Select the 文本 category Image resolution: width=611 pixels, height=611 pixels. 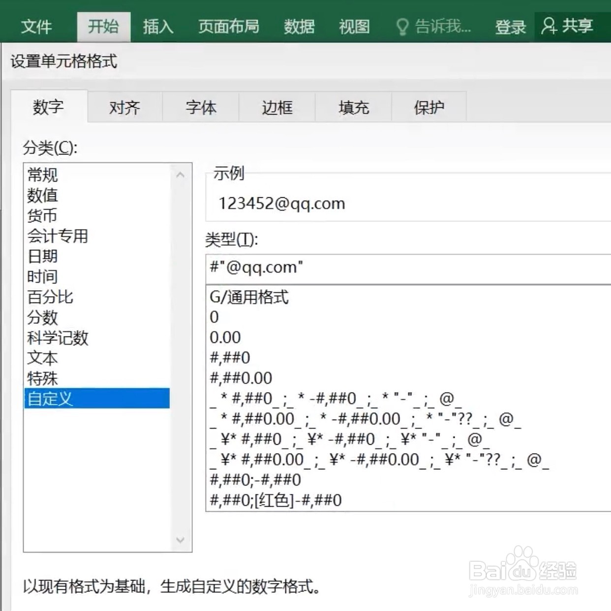pos(42,359)
